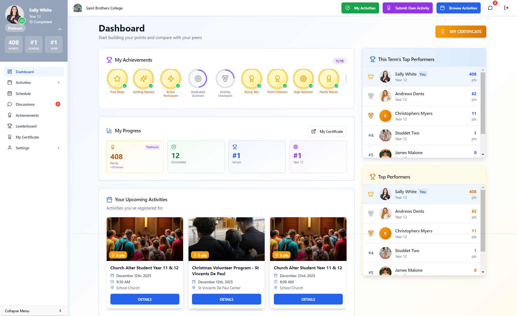Select James Malone in this term's list

coord(421,152)
